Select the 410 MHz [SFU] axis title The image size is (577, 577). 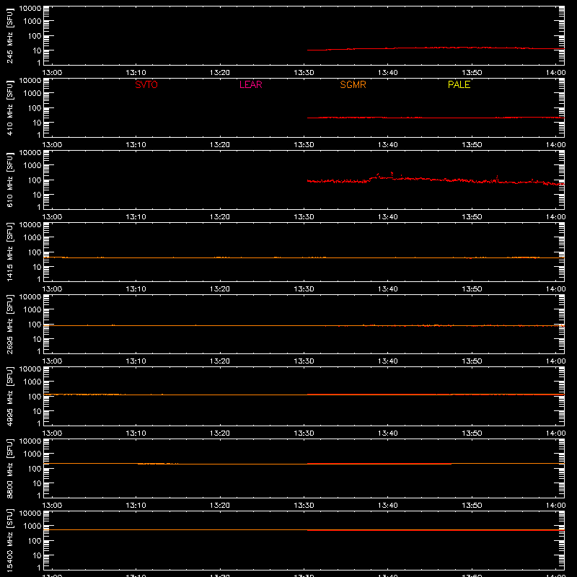(x=9, y=107)
